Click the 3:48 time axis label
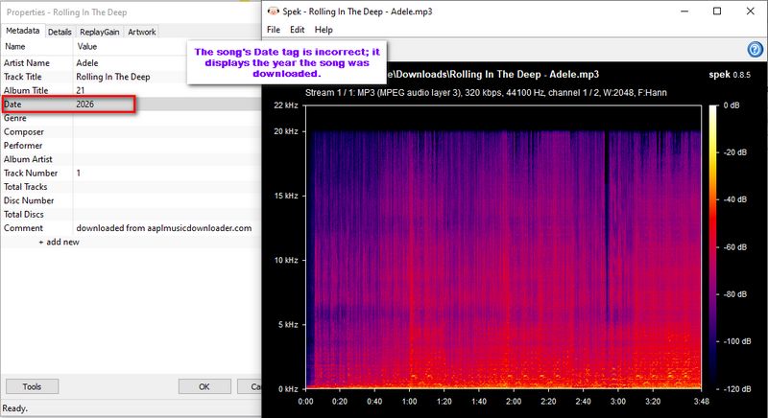The height and width of the screenshot is (418, 768). pos(702,402)
